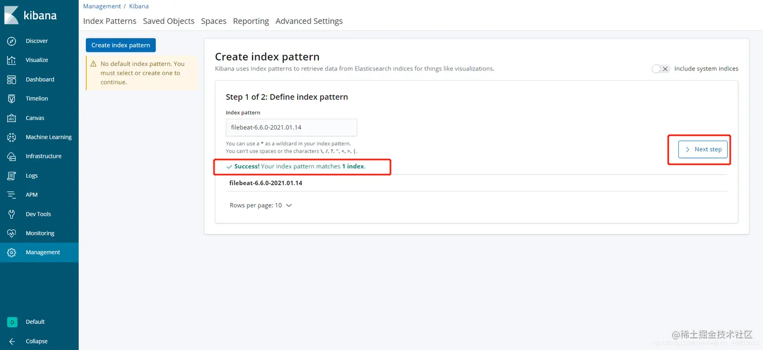This screenshot has height=350, width=763.
Task: Switch to Spaces tab
Action: (213, 21)
